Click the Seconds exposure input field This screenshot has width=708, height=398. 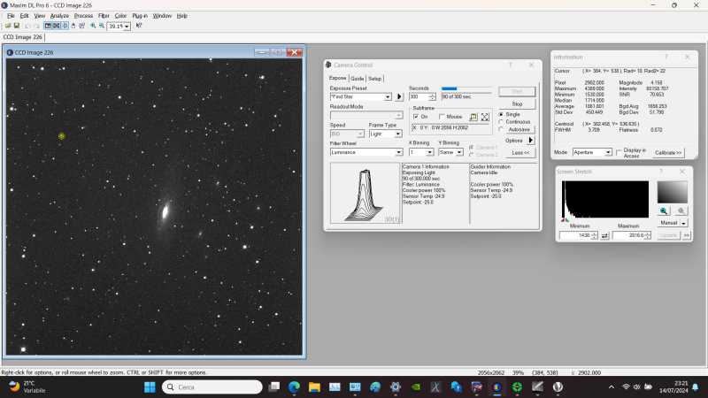coord(419,96)
